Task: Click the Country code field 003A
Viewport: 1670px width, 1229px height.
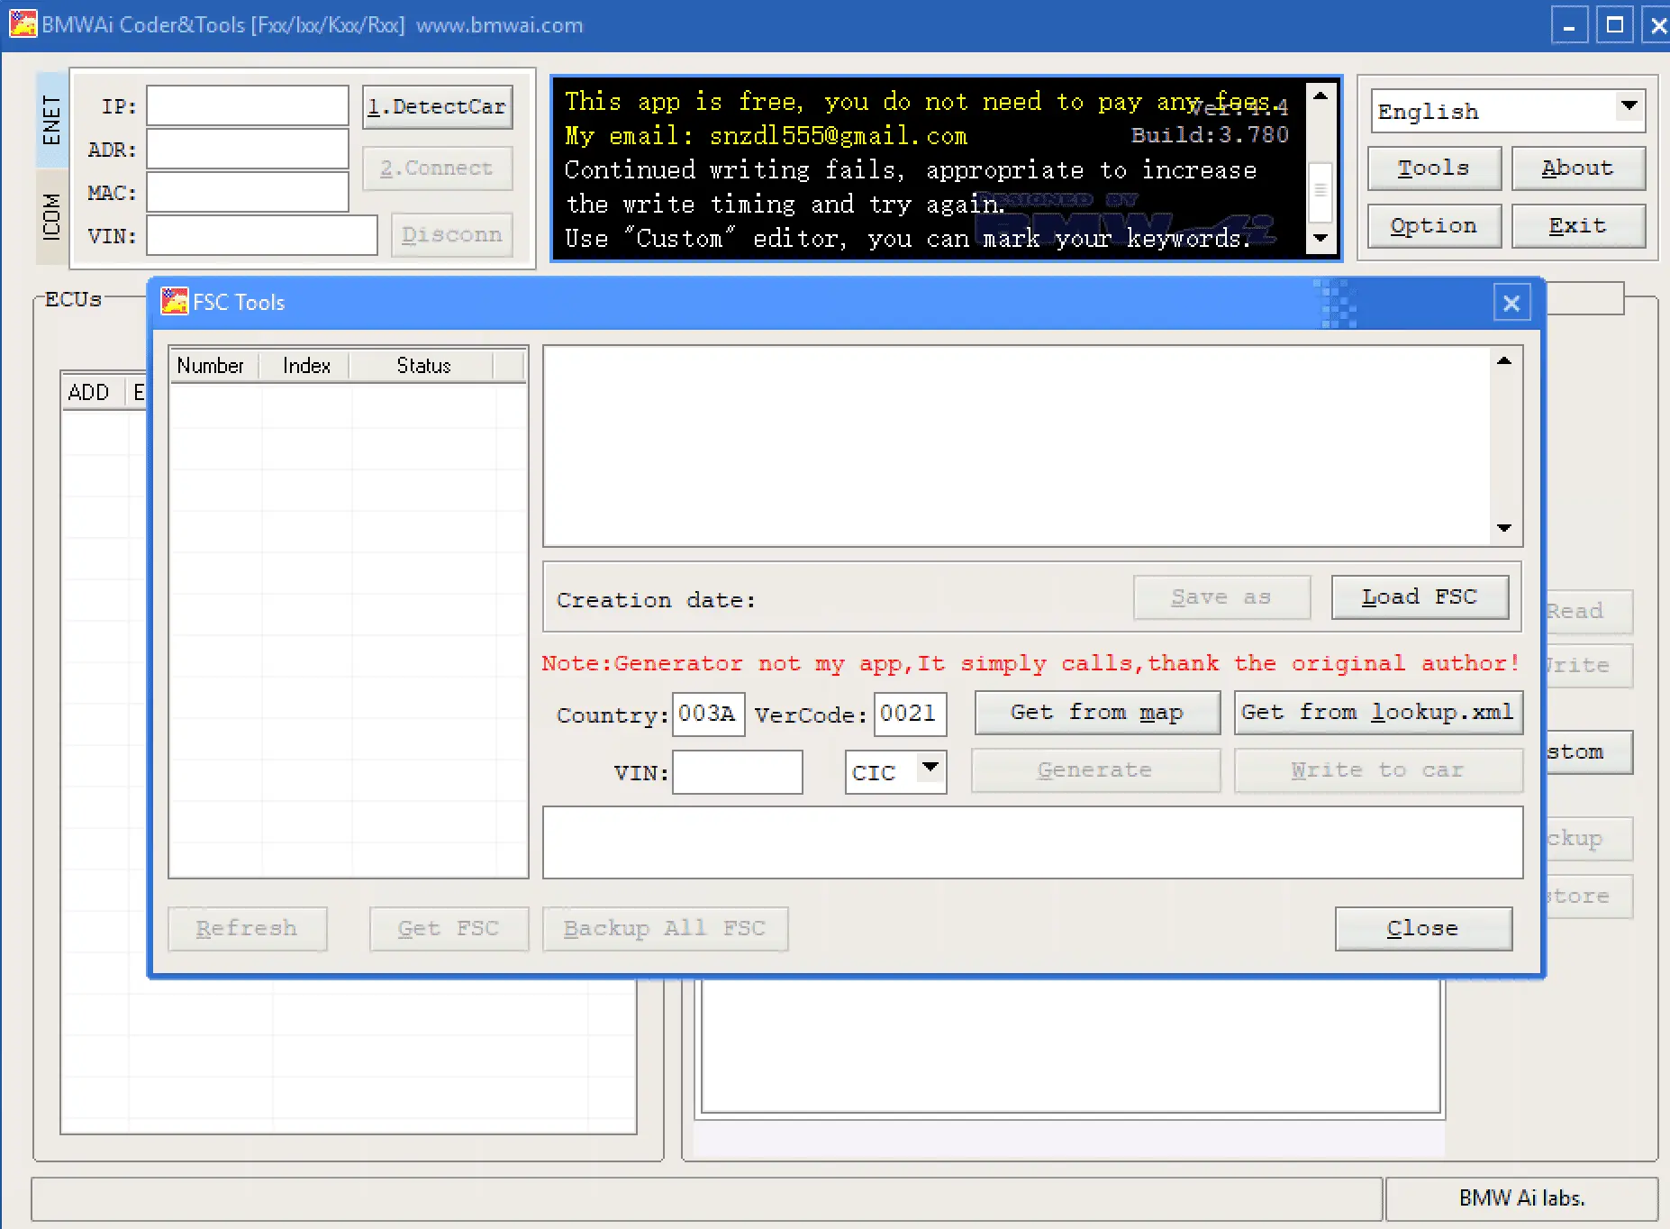Action: point(708,715)
